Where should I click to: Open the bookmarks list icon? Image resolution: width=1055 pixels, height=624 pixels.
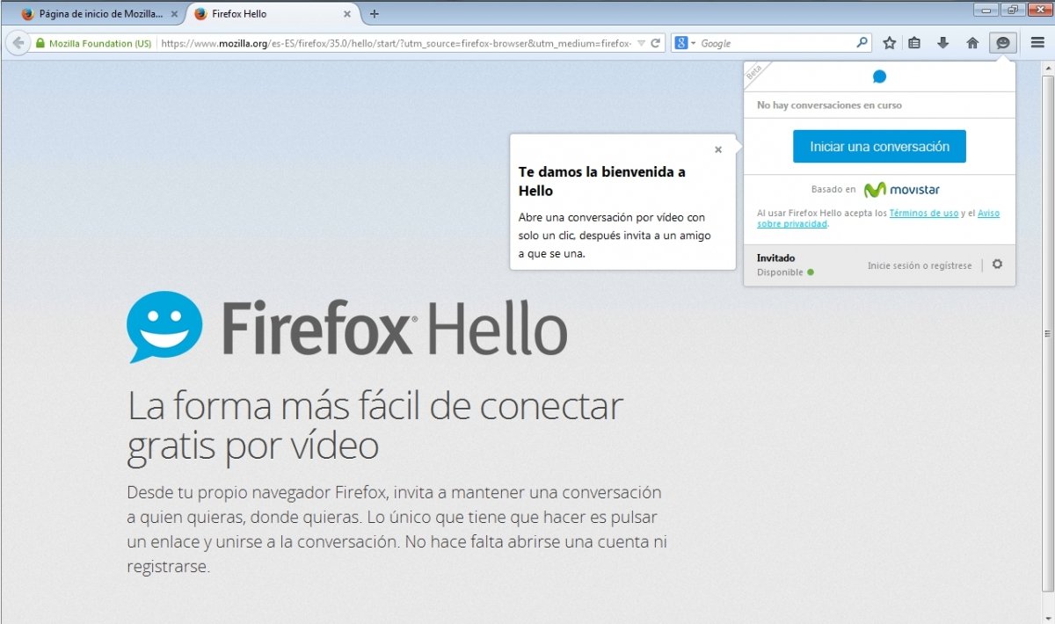tap(914, 43)
